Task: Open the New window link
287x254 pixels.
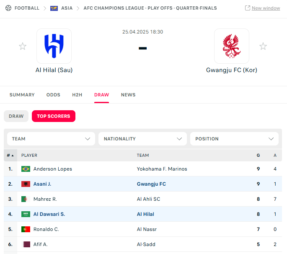Action: 266,8
